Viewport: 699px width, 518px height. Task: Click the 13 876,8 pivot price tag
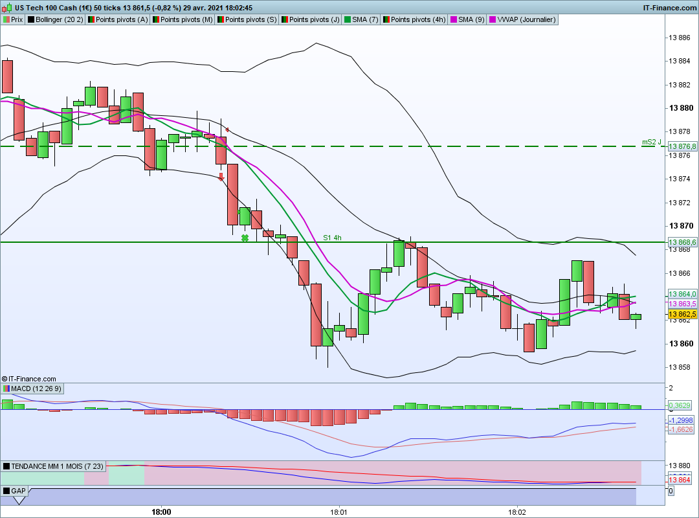(682, 146)
